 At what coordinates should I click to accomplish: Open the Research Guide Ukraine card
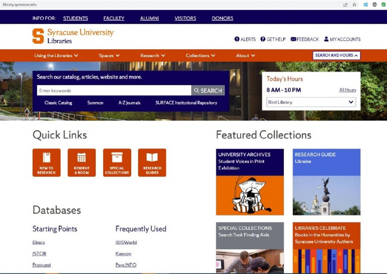[x=326, y=182]
